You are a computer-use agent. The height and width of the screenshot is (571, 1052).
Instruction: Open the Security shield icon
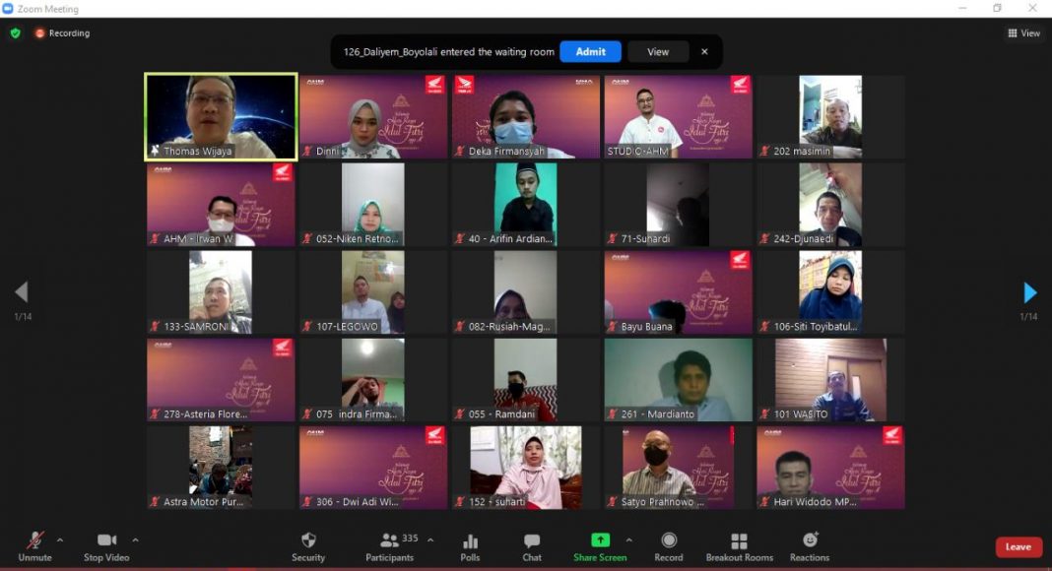[x=308, y=540]
